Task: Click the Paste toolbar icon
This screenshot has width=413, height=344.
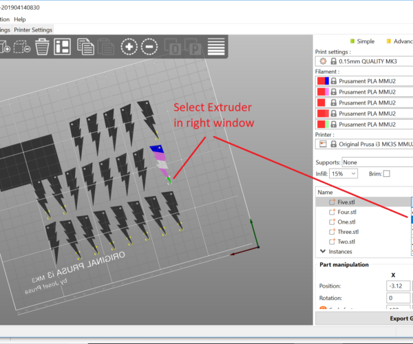Action: (x=106, y=47)
